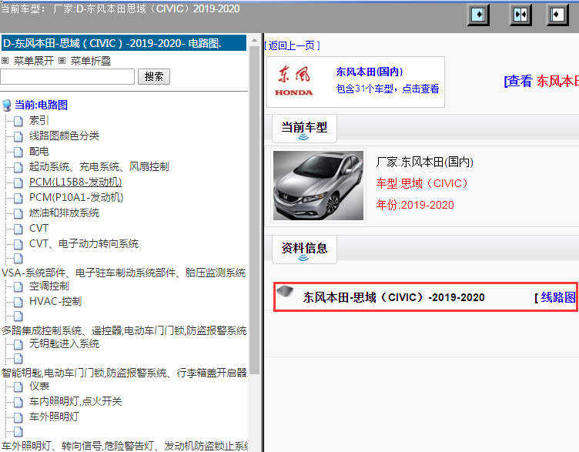Click the page icon beside 配电
579x452 pixels.
18,152
